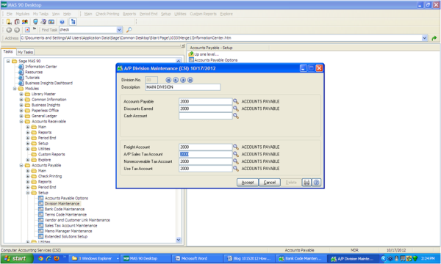Expand the General Ledger folder

coord(21,116)
